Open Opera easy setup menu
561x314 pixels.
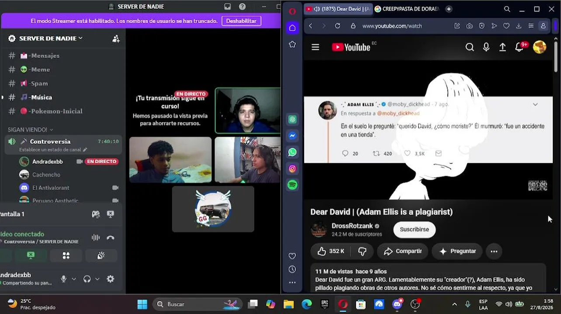click(531, 26)
